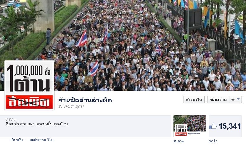Send a message with the ข้อความ button
The height and width of the screenshot is (145, 246).
(218, 100)
